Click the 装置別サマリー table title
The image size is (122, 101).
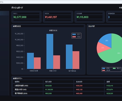click(18, 78)
